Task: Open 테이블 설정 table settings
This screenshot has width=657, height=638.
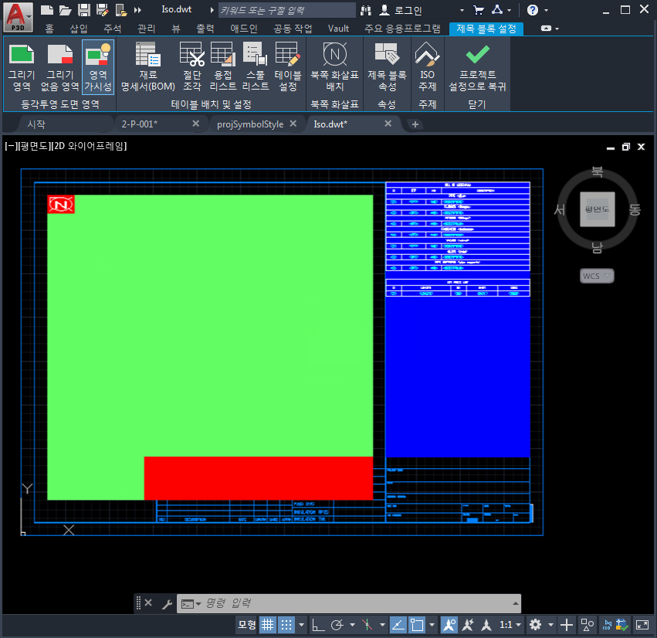Action: pos(288,67)
